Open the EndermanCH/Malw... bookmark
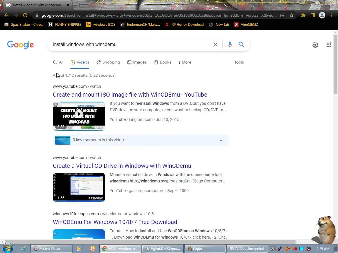This screenshot has width=338, height=253. coord(140,25)
